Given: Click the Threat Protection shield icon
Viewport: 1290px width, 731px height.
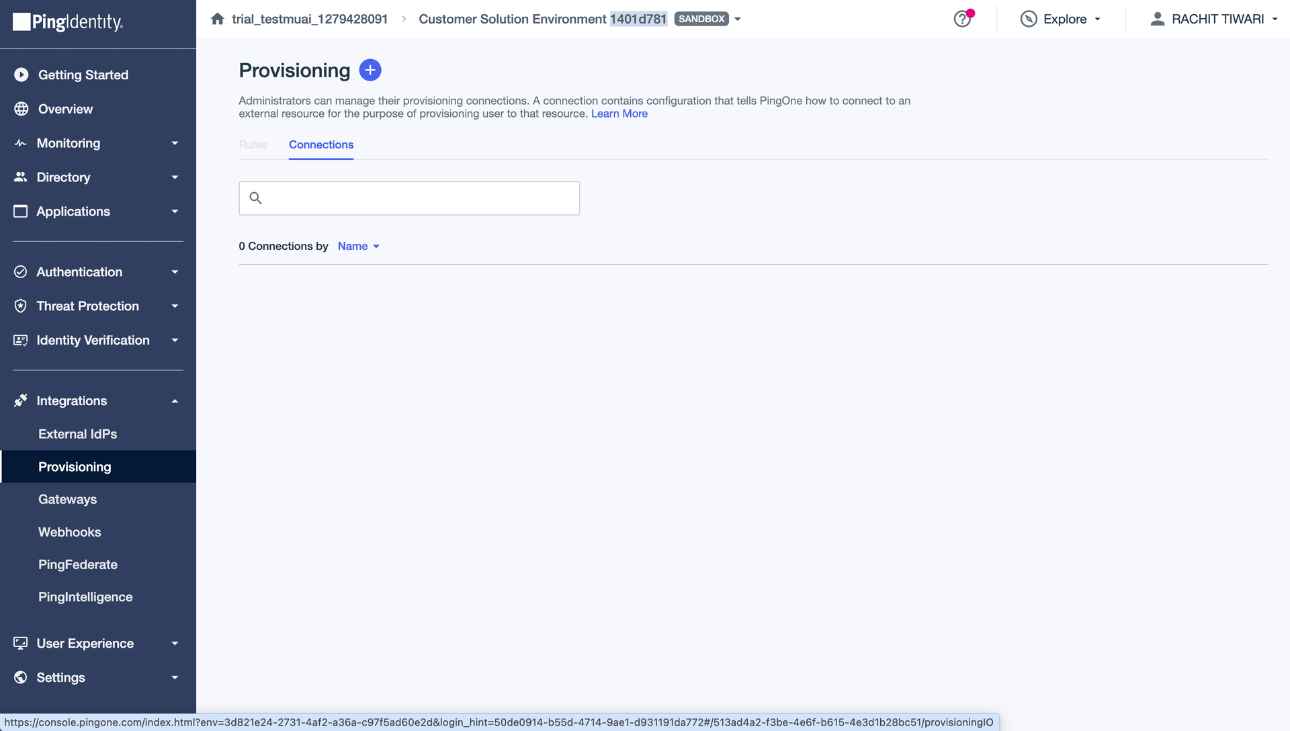Looking at the screenshot, I should click(x=21, y=306).
